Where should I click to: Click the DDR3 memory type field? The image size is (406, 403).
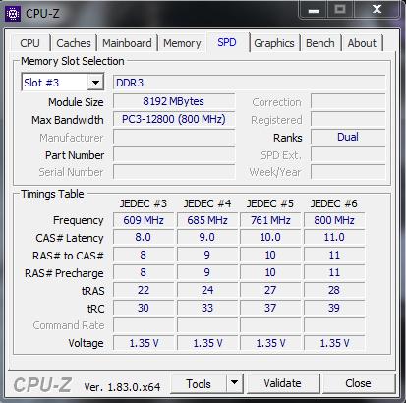click(250, 83)
